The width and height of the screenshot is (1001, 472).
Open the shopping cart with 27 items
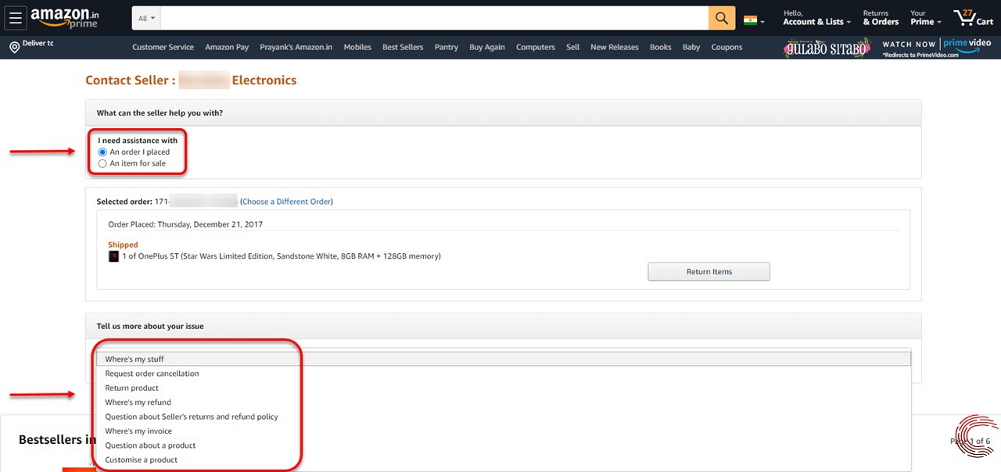tap(972, 17)
